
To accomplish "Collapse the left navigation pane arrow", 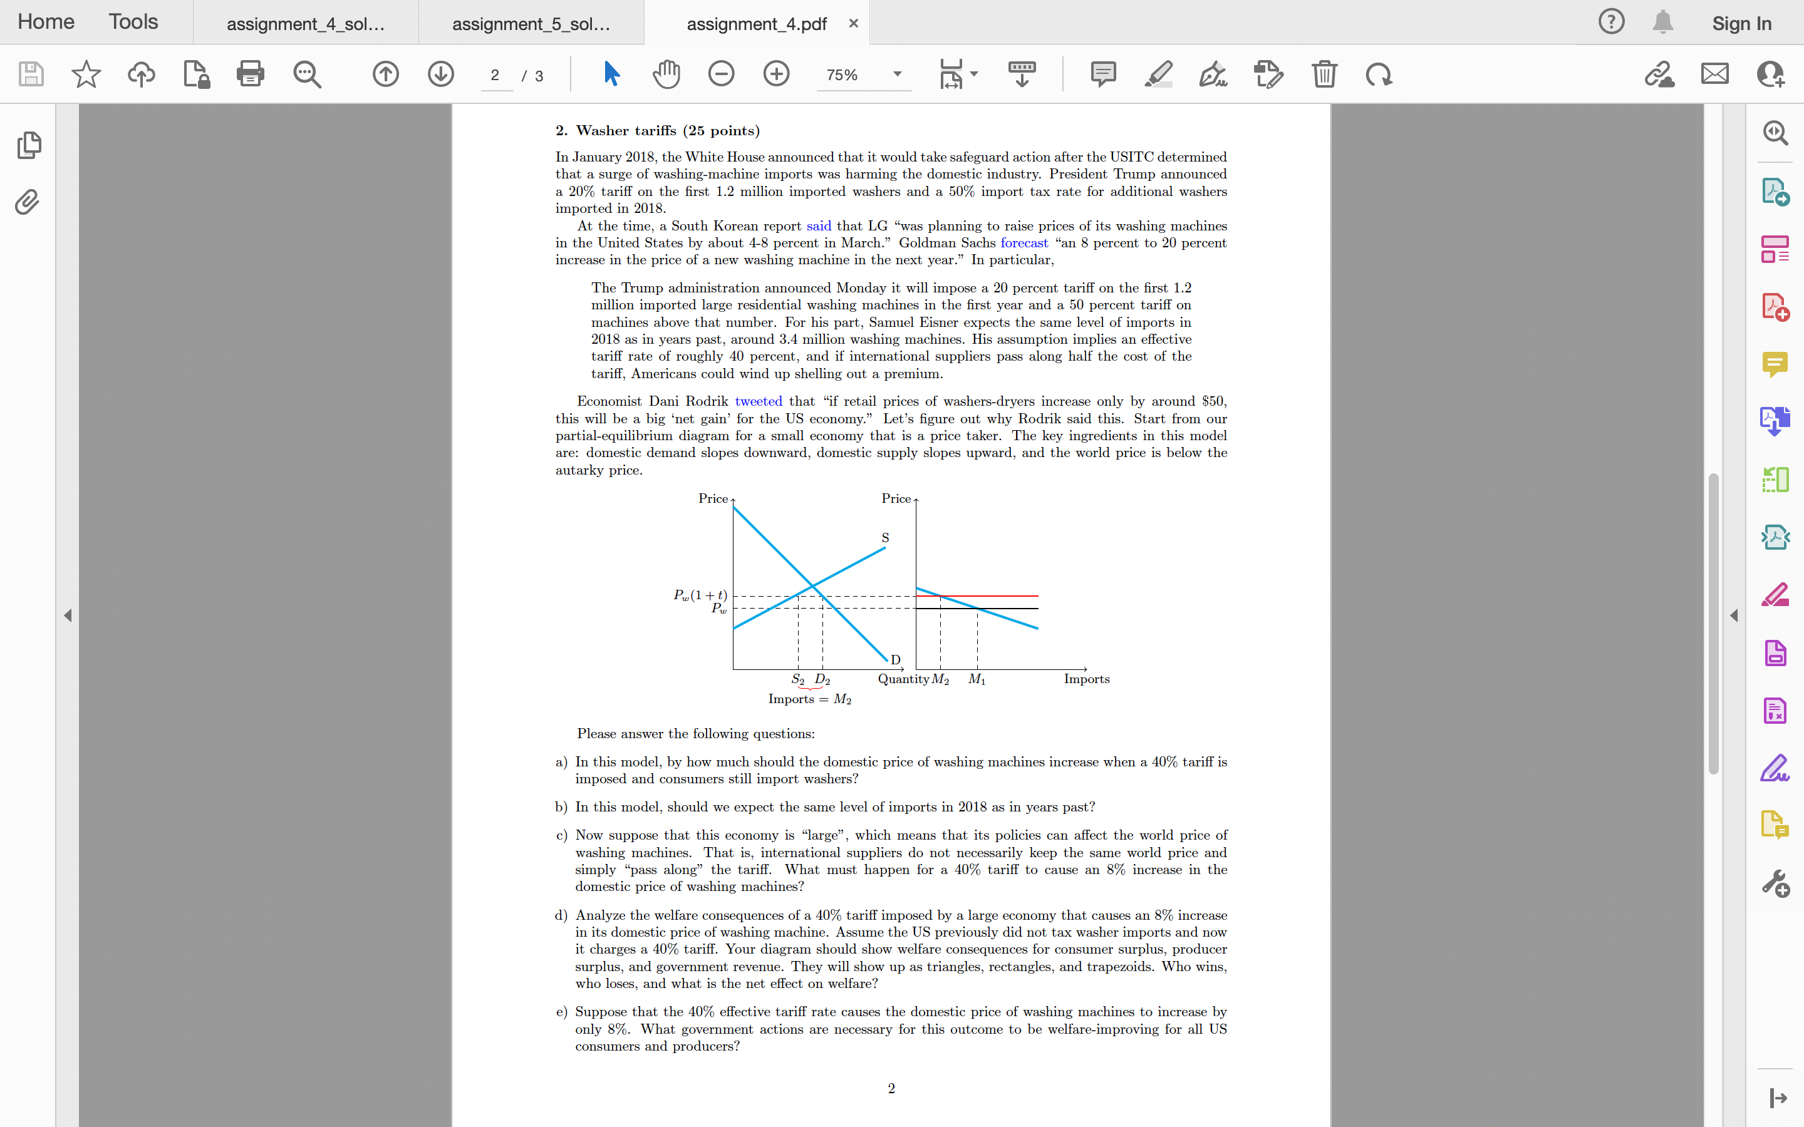I will point(68,615).
